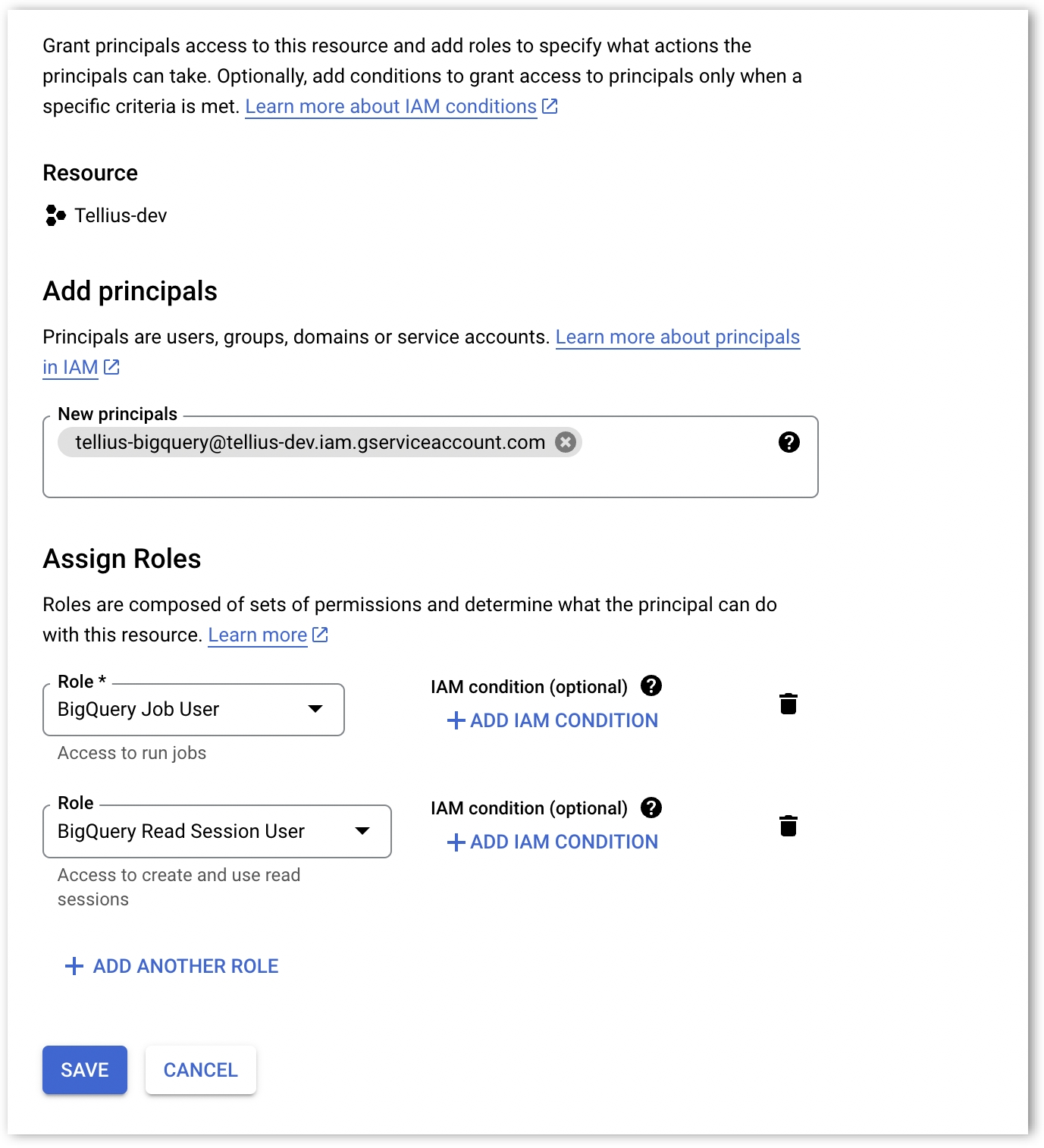Add IAM condition for Read Session User
The height and width of the screenshot is (1148, 1044).
click(553, 842)
